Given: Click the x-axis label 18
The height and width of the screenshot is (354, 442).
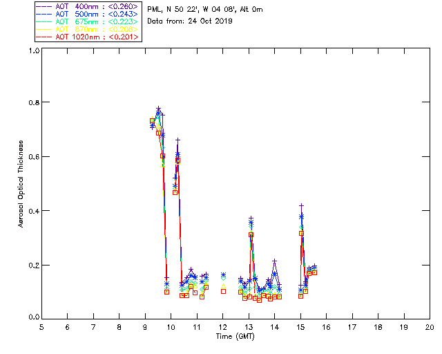Looking at the screenshot, I should 378,327.
